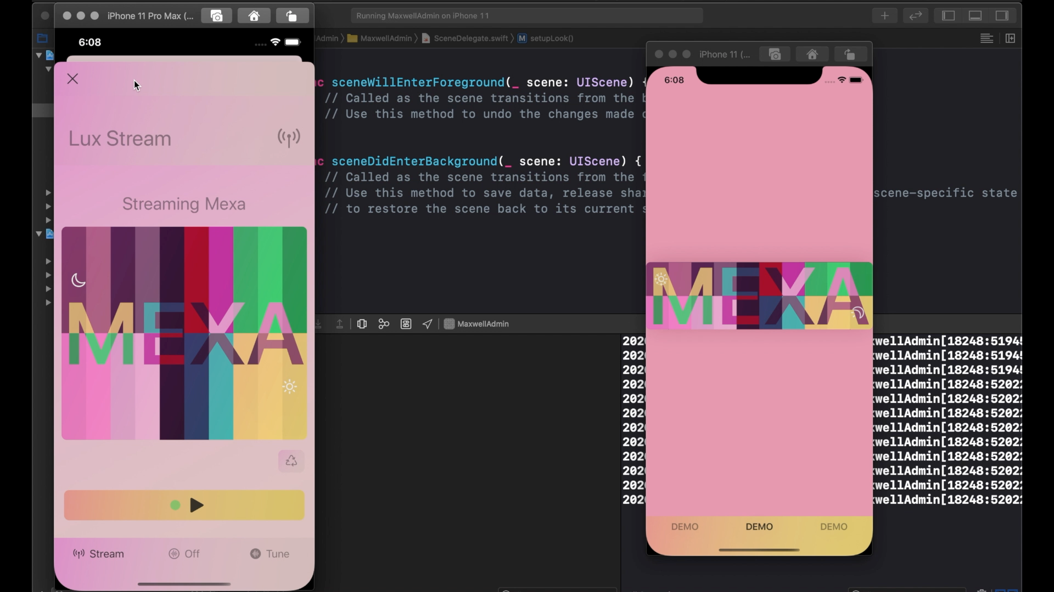The height and width of the screenshot is (592, 1054).
Task: Click the step out arrow in debug bar
Action: point(339,324)
